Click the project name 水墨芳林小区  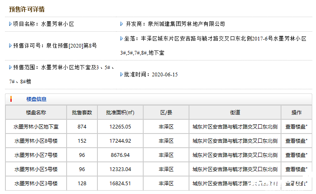click(57, 24)
